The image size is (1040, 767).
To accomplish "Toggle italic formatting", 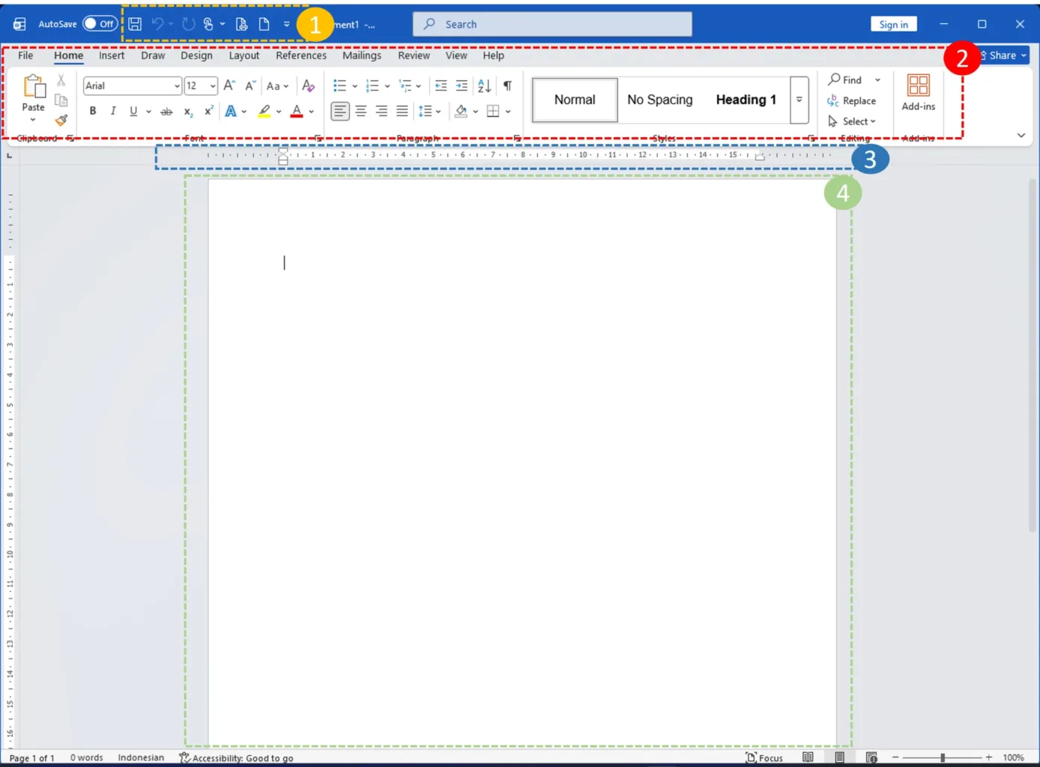I will [113, 111].
